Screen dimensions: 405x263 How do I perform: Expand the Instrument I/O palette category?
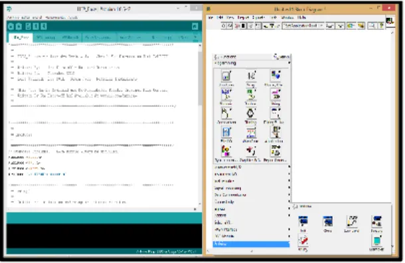pos(252,174)
